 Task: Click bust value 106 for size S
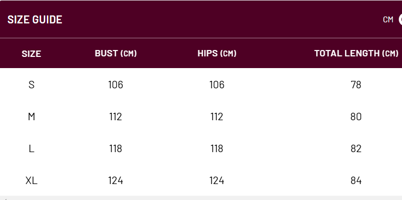point(116,85)
